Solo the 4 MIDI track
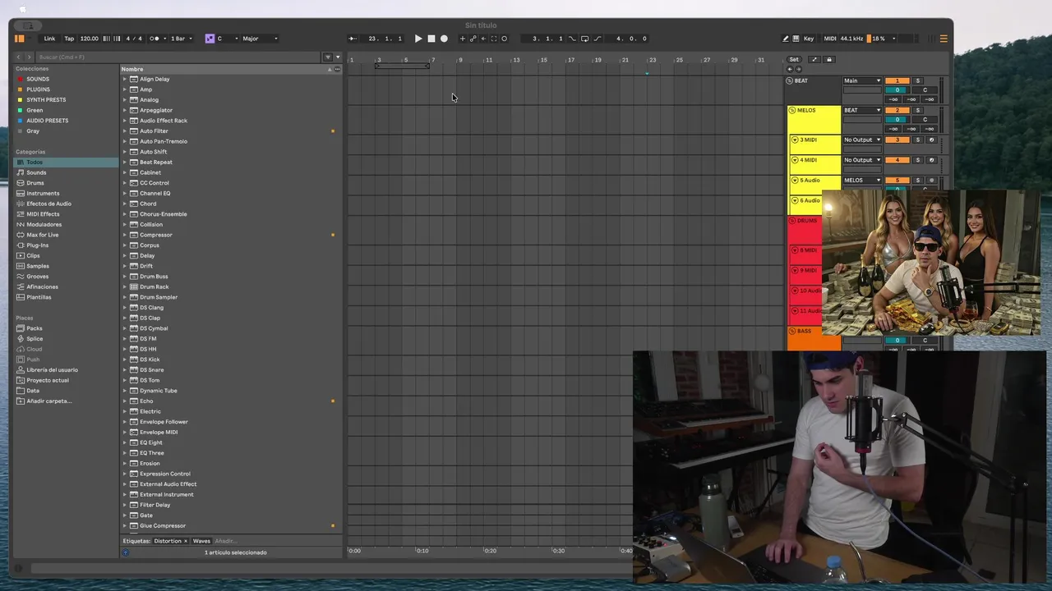 coord(918,160)
